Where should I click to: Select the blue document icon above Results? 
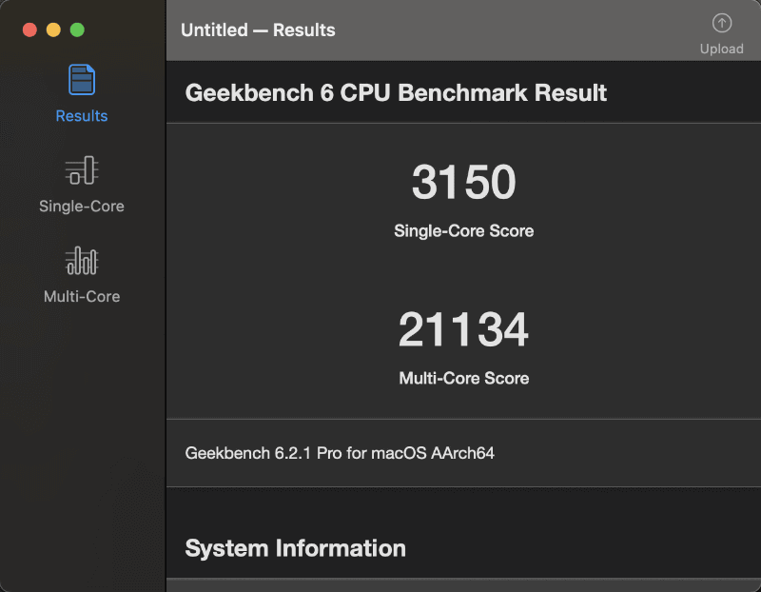(x=81, y=79)
